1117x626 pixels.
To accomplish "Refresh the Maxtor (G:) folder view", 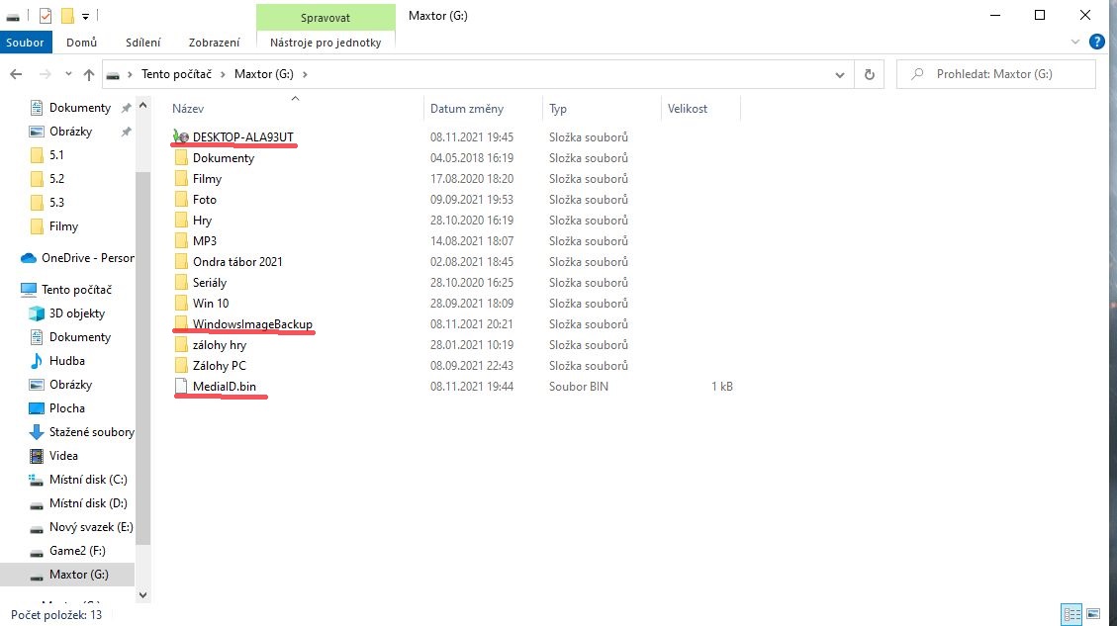I will [869, 74].
